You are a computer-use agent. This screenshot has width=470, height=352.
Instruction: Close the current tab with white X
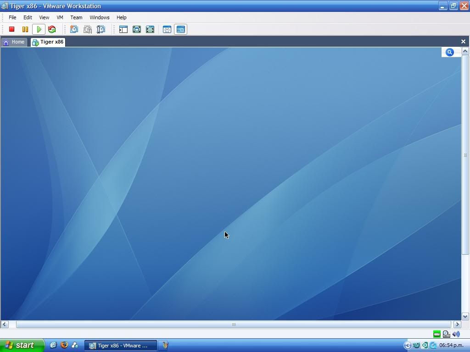coord(464,42)
